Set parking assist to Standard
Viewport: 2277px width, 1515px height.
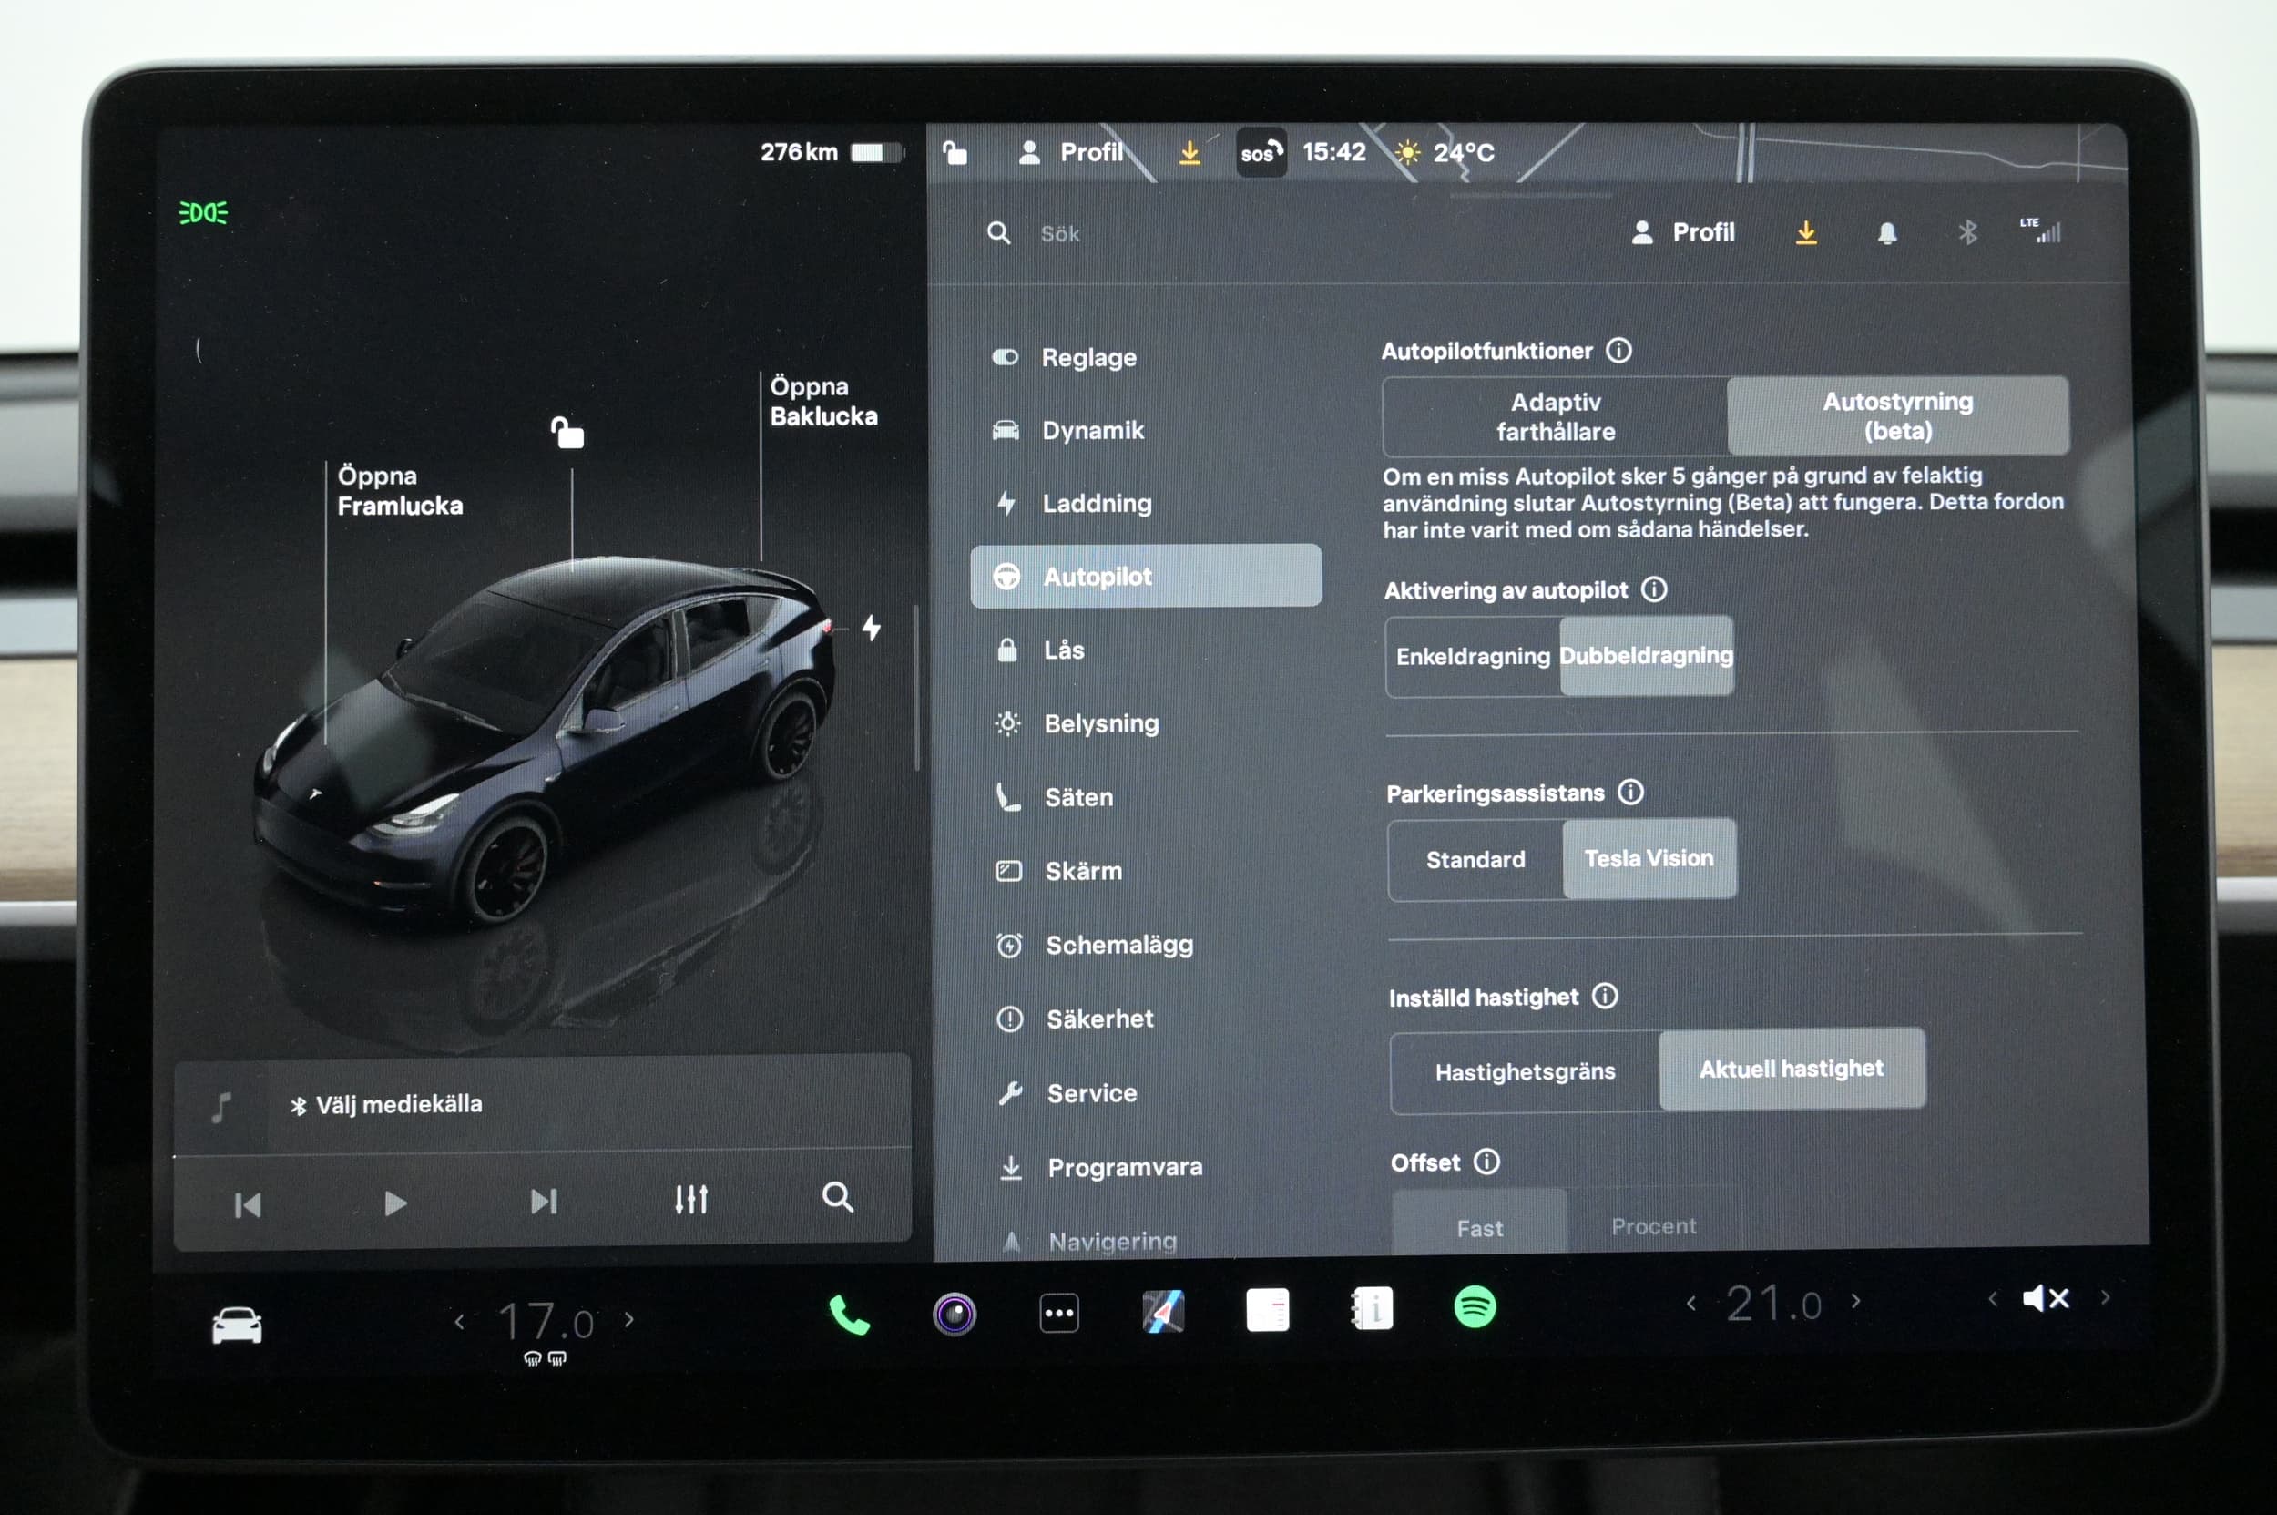click(1475, 859)
